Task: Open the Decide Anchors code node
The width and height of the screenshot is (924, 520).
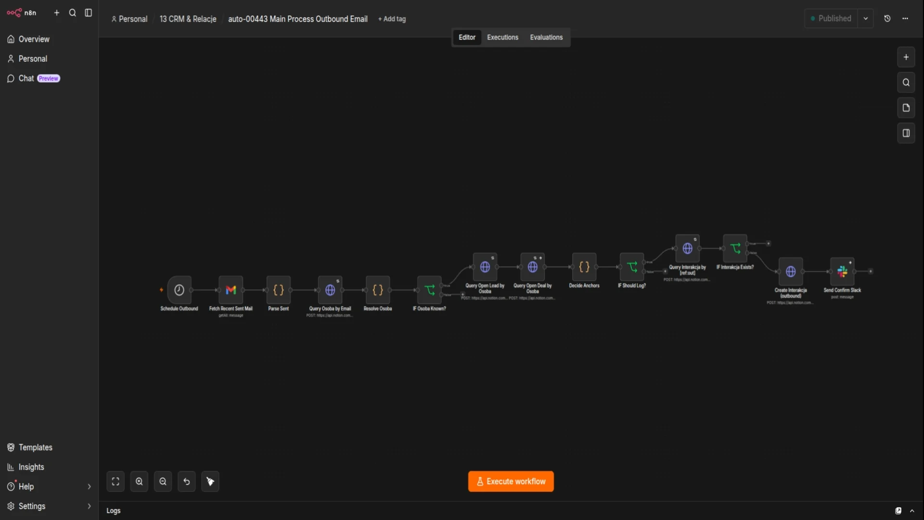Action: point(584,267)
